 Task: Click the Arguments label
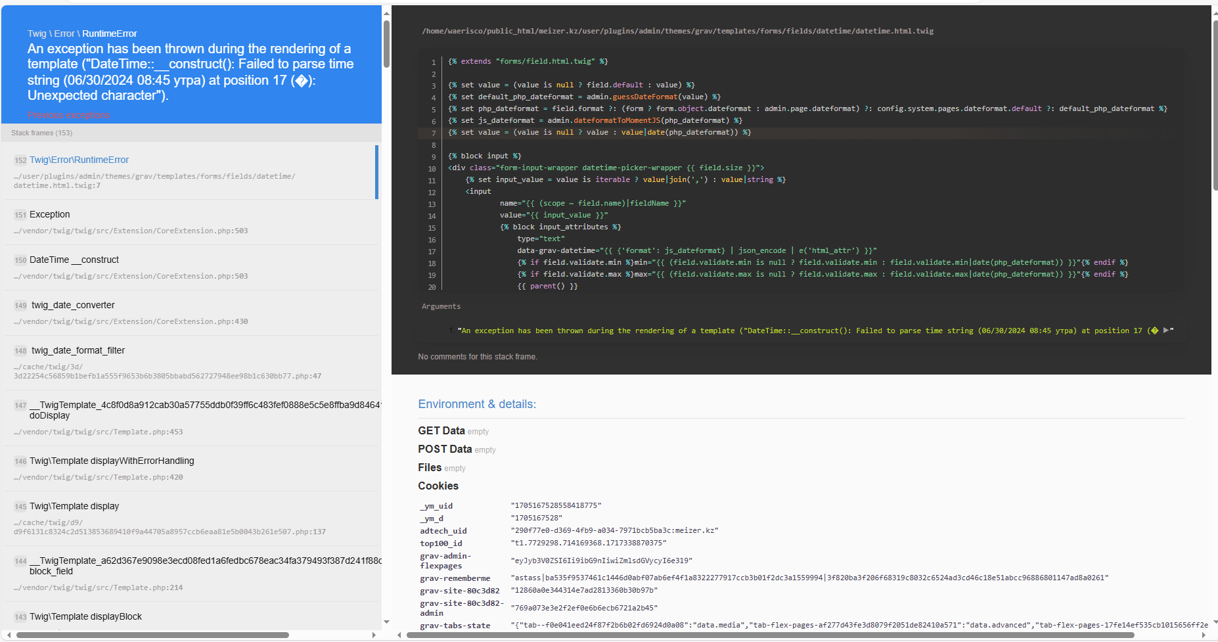point(441,306)
